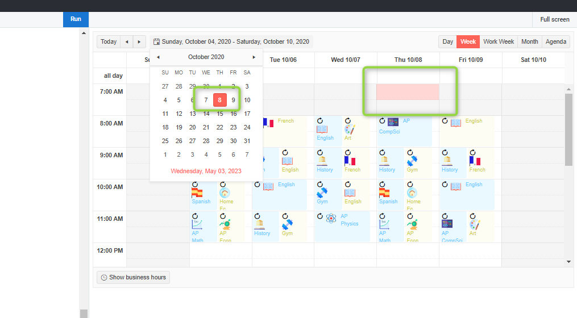Switch to the Day view
This screenshot has width=577, height=318.
coord(447,41)
